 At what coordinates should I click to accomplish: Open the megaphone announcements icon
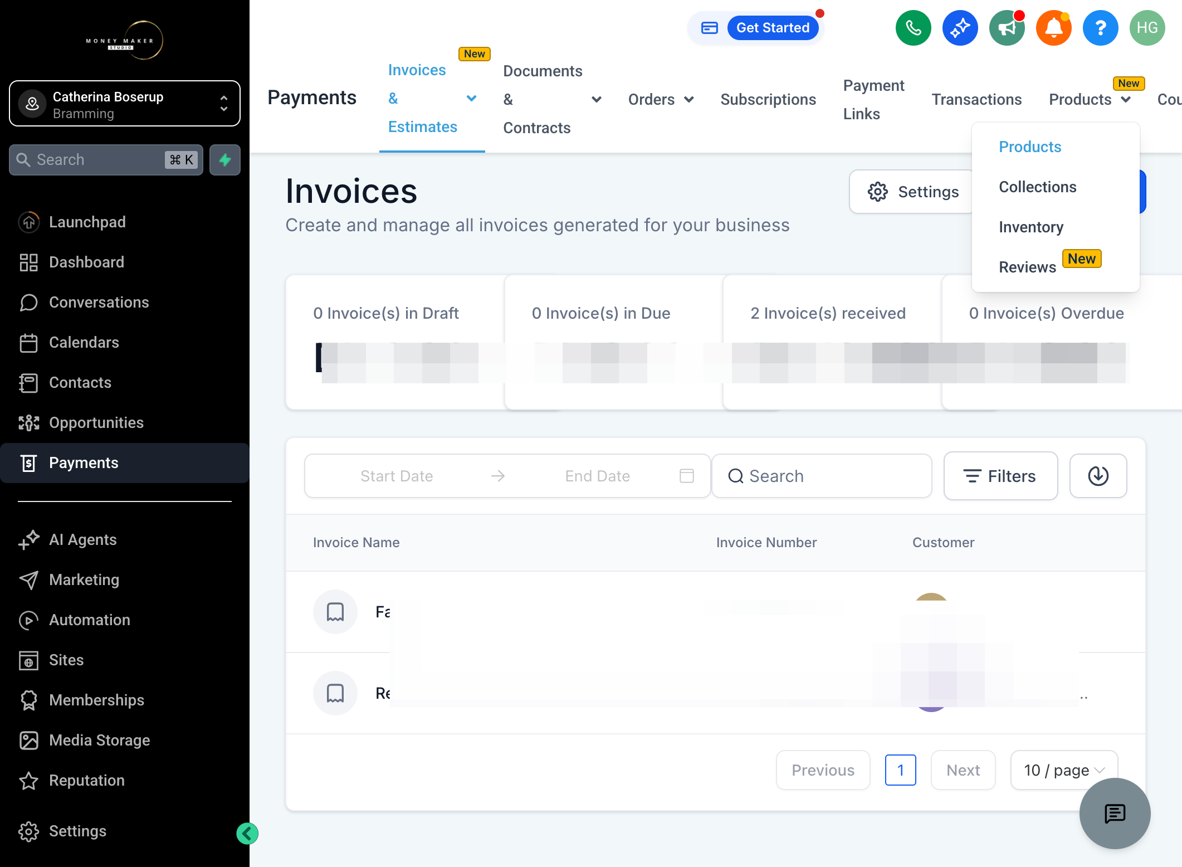click(x=1007, y=28)
